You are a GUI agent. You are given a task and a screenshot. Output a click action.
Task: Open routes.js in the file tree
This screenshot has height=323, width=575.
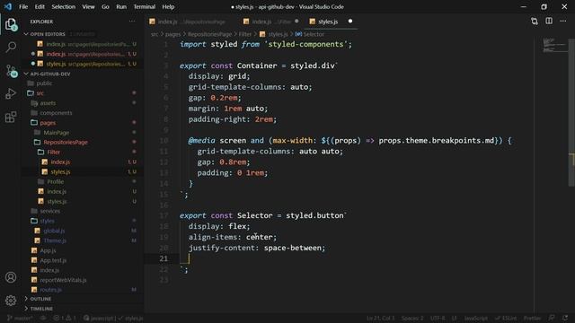[x=50, y=290]
